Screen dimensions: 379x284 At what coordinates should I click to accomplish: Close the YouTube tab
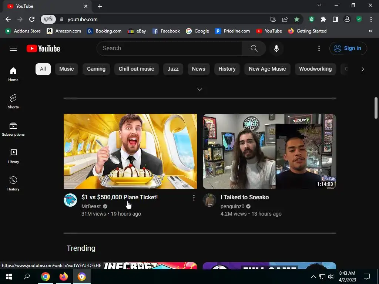(86, 6)
